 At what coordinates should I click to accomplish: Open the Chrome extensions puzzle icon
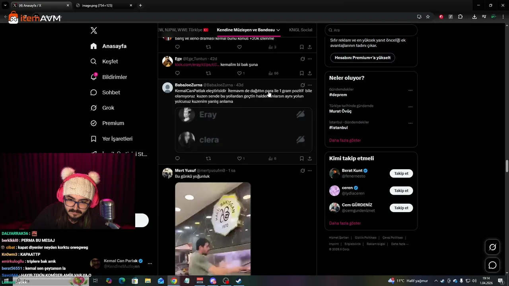tap(460, 17)
